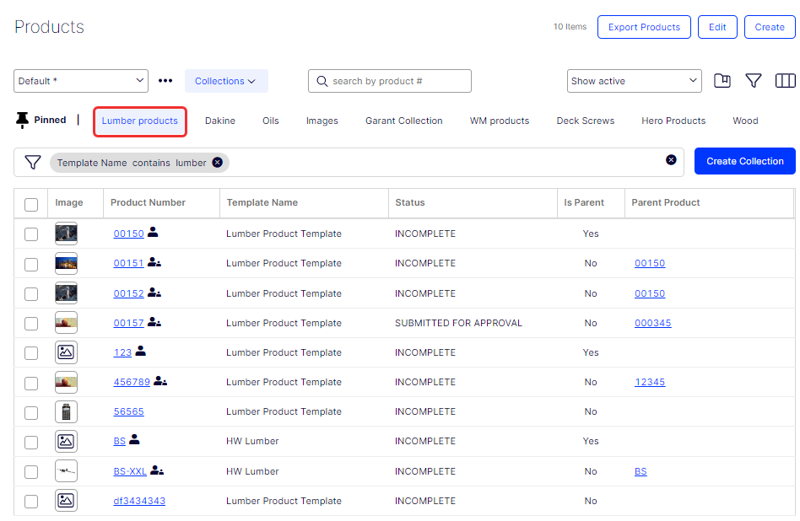
Task: Select the Deck Screws collection tab
Action: click(x=585, y=121)
